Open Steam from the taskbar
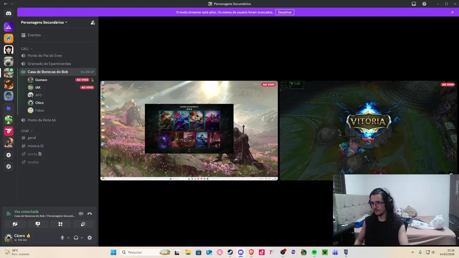 [230, 252]
